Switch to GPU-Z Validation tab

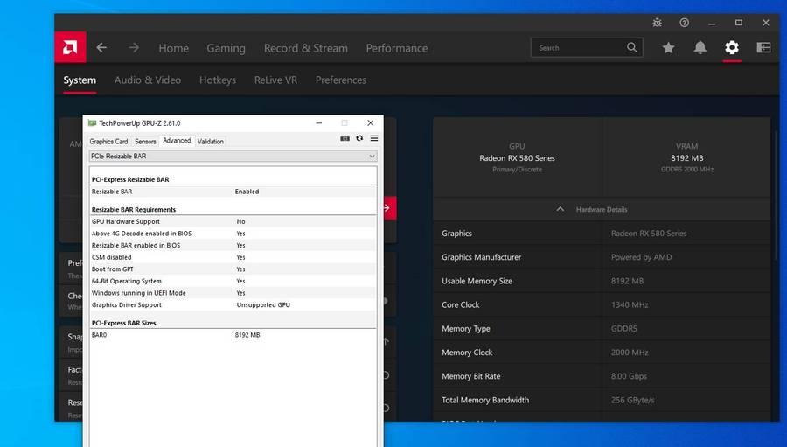coord(210,141)
